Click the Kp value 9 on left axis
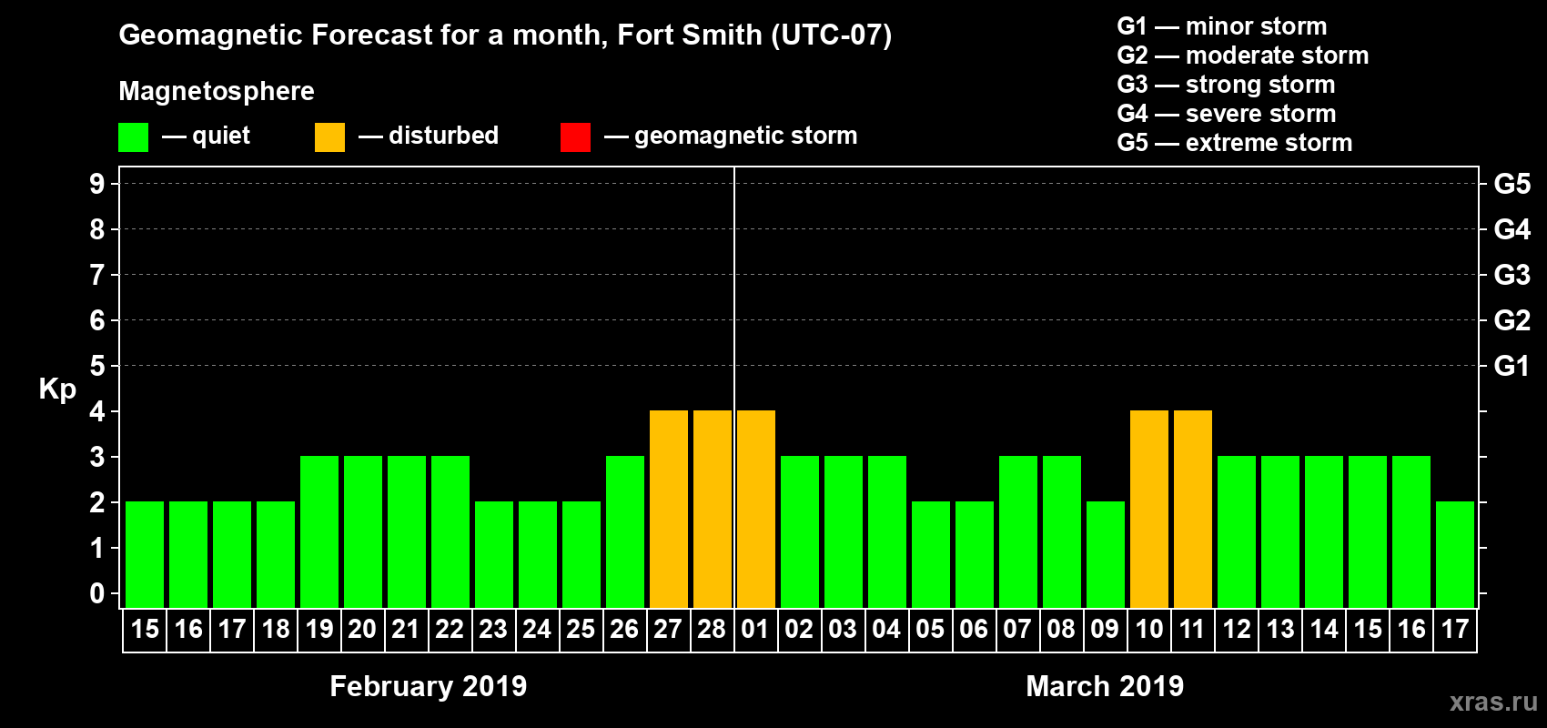This screenshot has width=1547, height=728. point(97,184)
